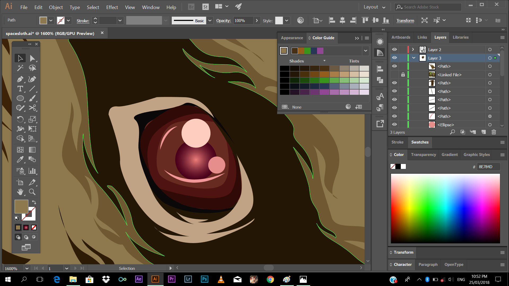The image size is (509, 286).
Task: Close the spacesloth.ai document tab
Action: [x=102, y=33]
